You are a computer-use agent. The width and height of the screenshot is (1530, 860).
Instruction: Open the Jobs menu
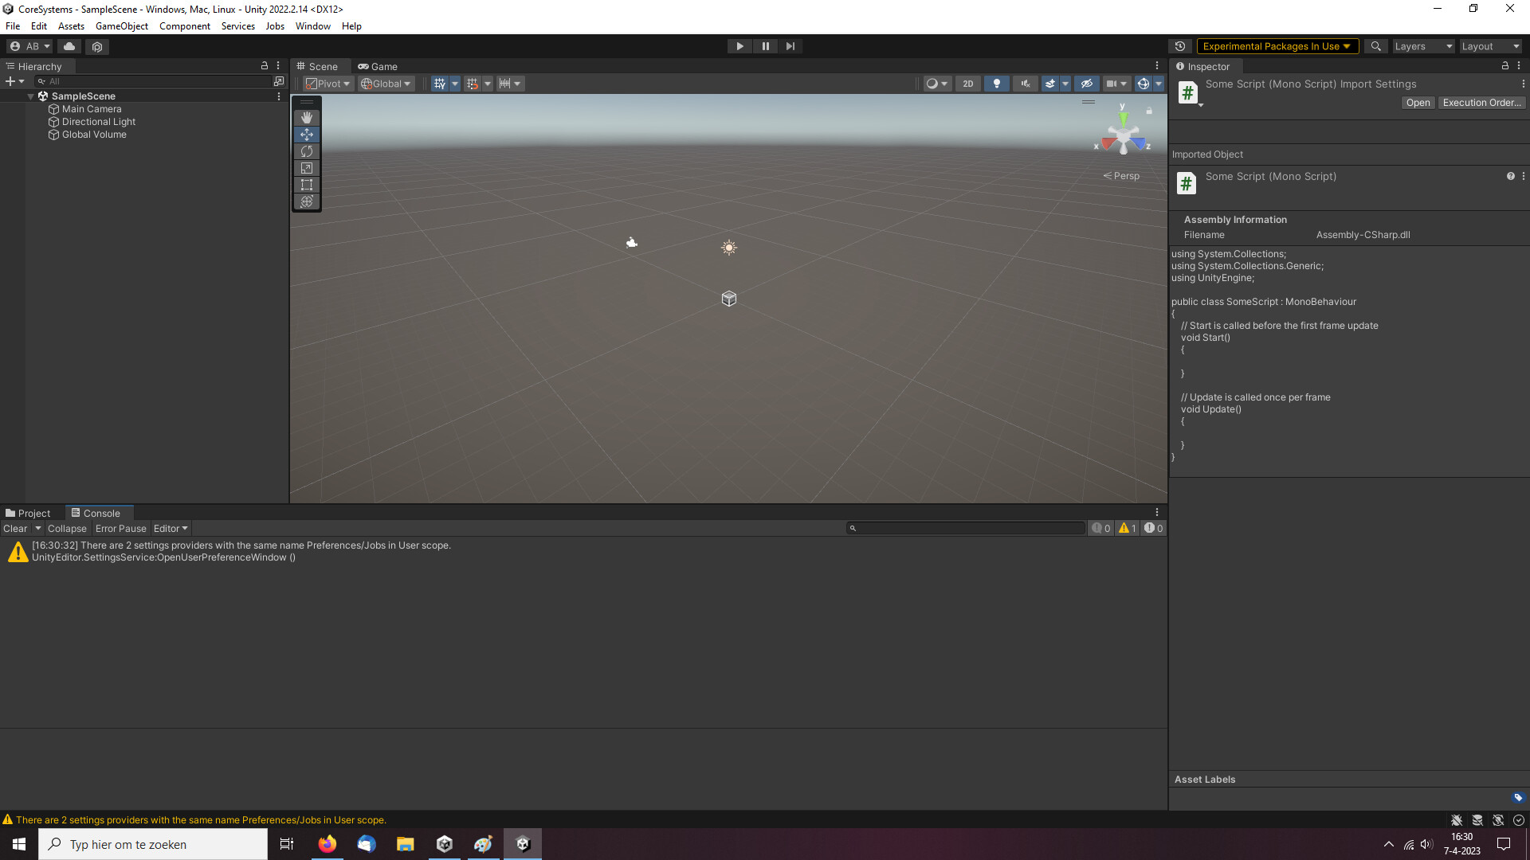[275, 26]
